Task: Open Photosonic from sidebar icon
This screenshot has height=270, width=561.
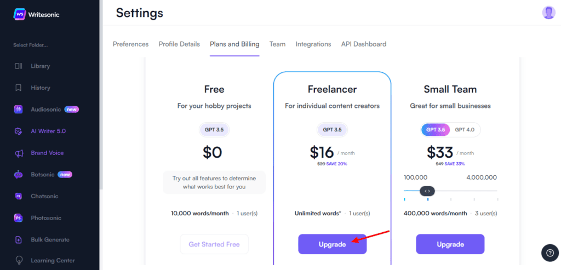Action: click(x=19, y=218)
